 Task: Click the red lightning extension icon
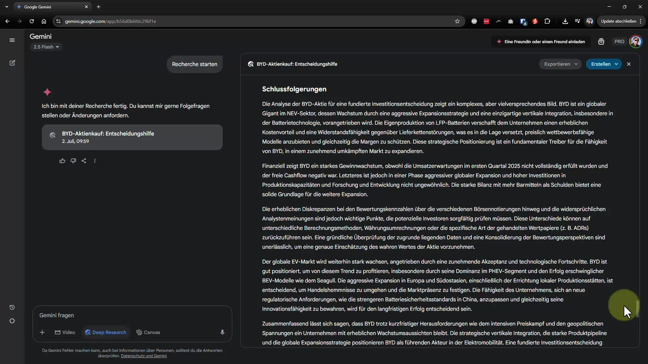[x=535, y=21]
